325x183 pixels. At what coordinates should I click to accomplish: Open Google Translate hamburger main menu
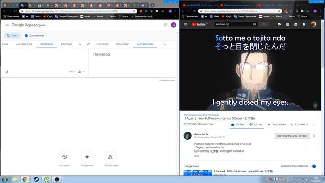click(x=7, y=25)
